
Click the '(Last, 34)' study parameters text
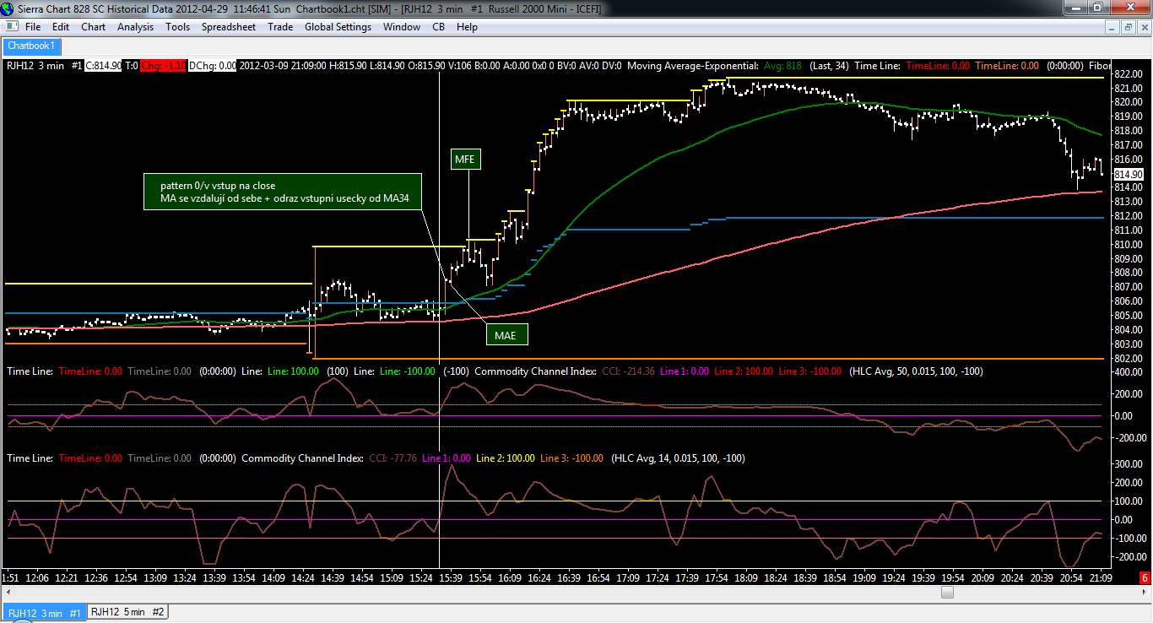(x=829, y=65)
